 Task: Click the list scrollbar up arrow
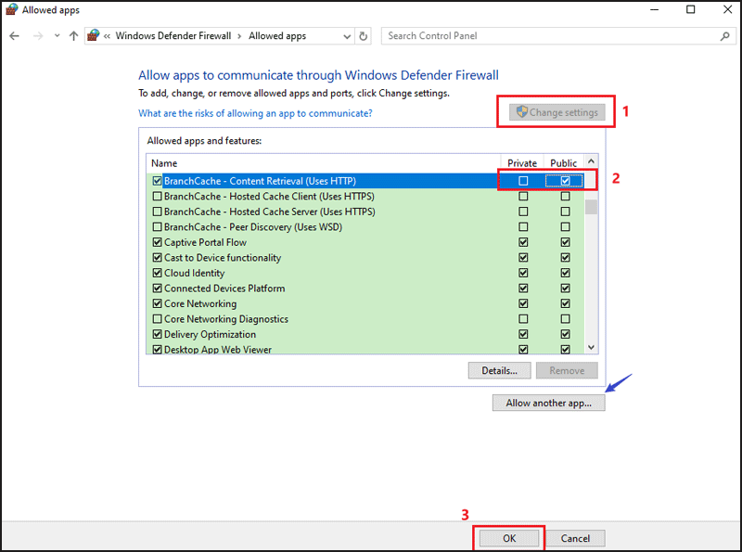tap(591, 161)
